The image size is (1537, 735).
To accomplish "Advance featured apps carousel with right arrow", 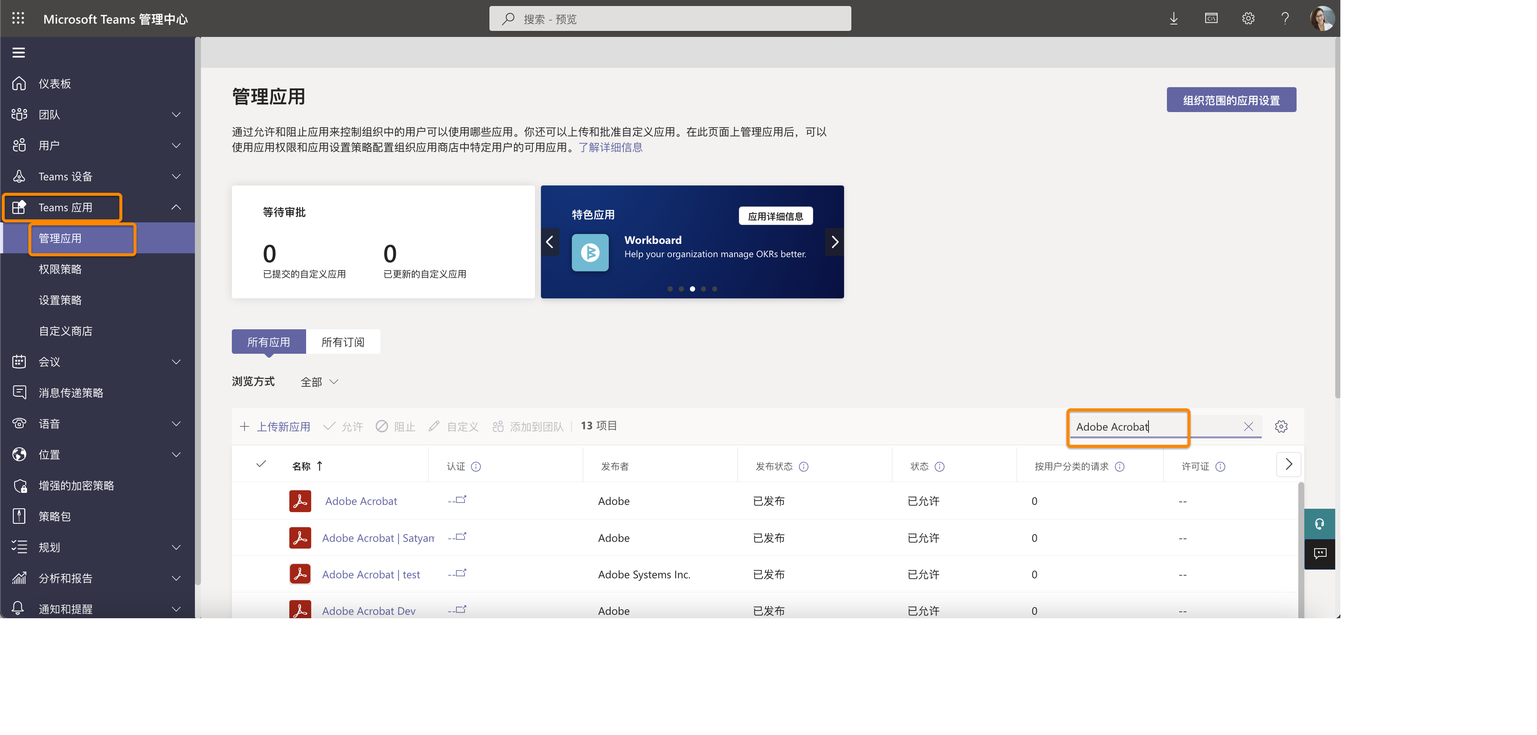I will (834, 242).
